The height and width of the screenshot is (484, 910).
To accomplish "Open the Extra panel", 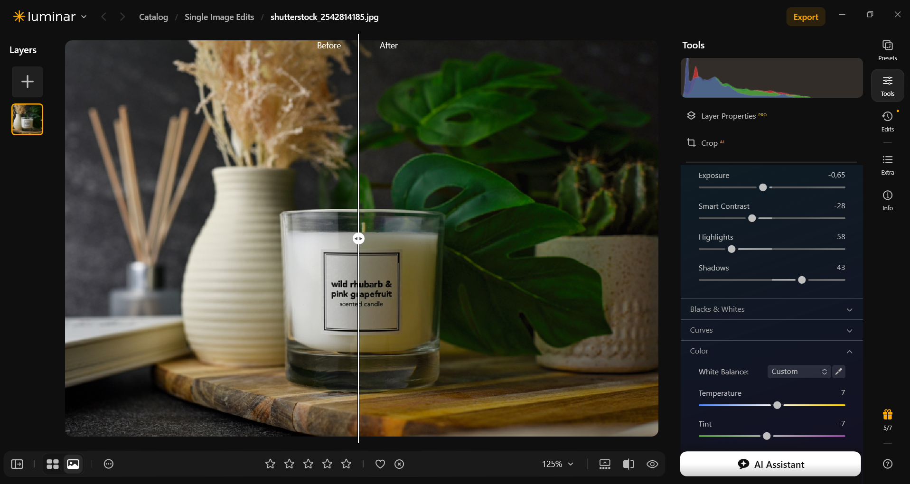I will click(887, 165).
